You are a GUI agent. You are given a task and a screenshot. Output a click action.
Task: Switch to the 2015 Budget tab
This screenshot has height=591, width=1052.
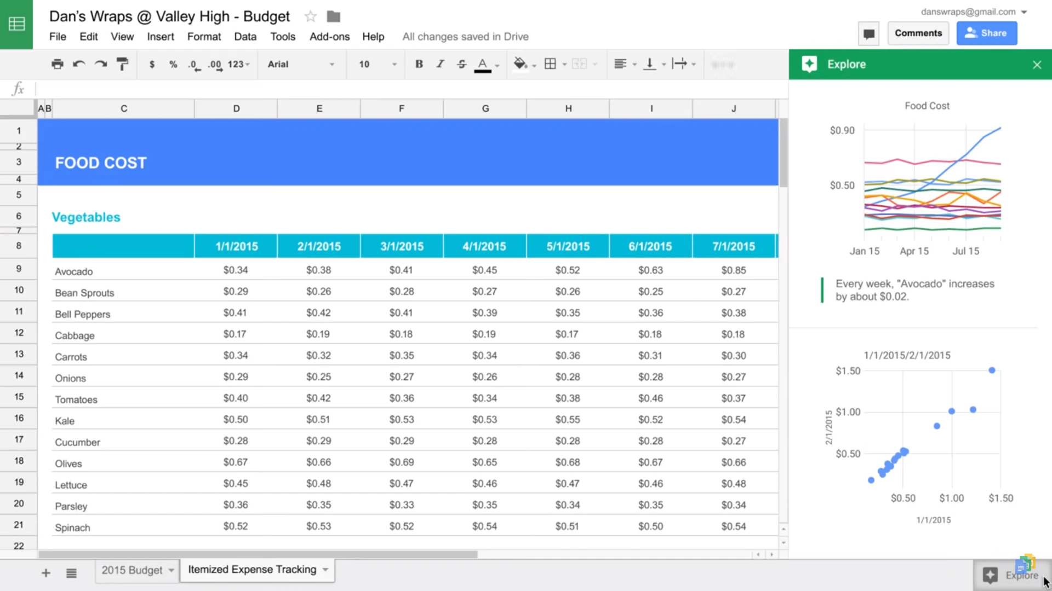(x=131, y=570)
